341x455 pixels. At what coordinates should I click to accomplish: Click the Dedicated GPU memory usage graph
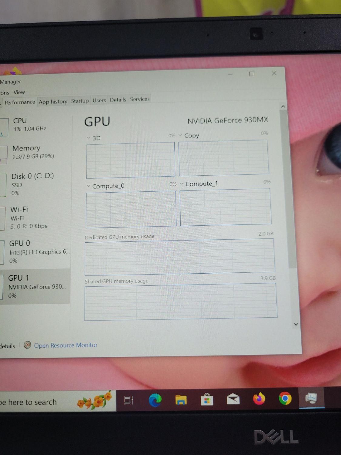(180, 257)
